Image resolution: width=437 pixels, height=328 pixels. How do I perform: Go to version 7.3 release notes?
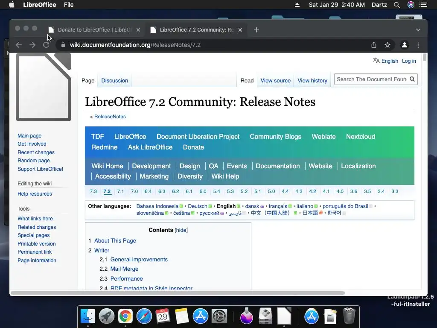93,191
